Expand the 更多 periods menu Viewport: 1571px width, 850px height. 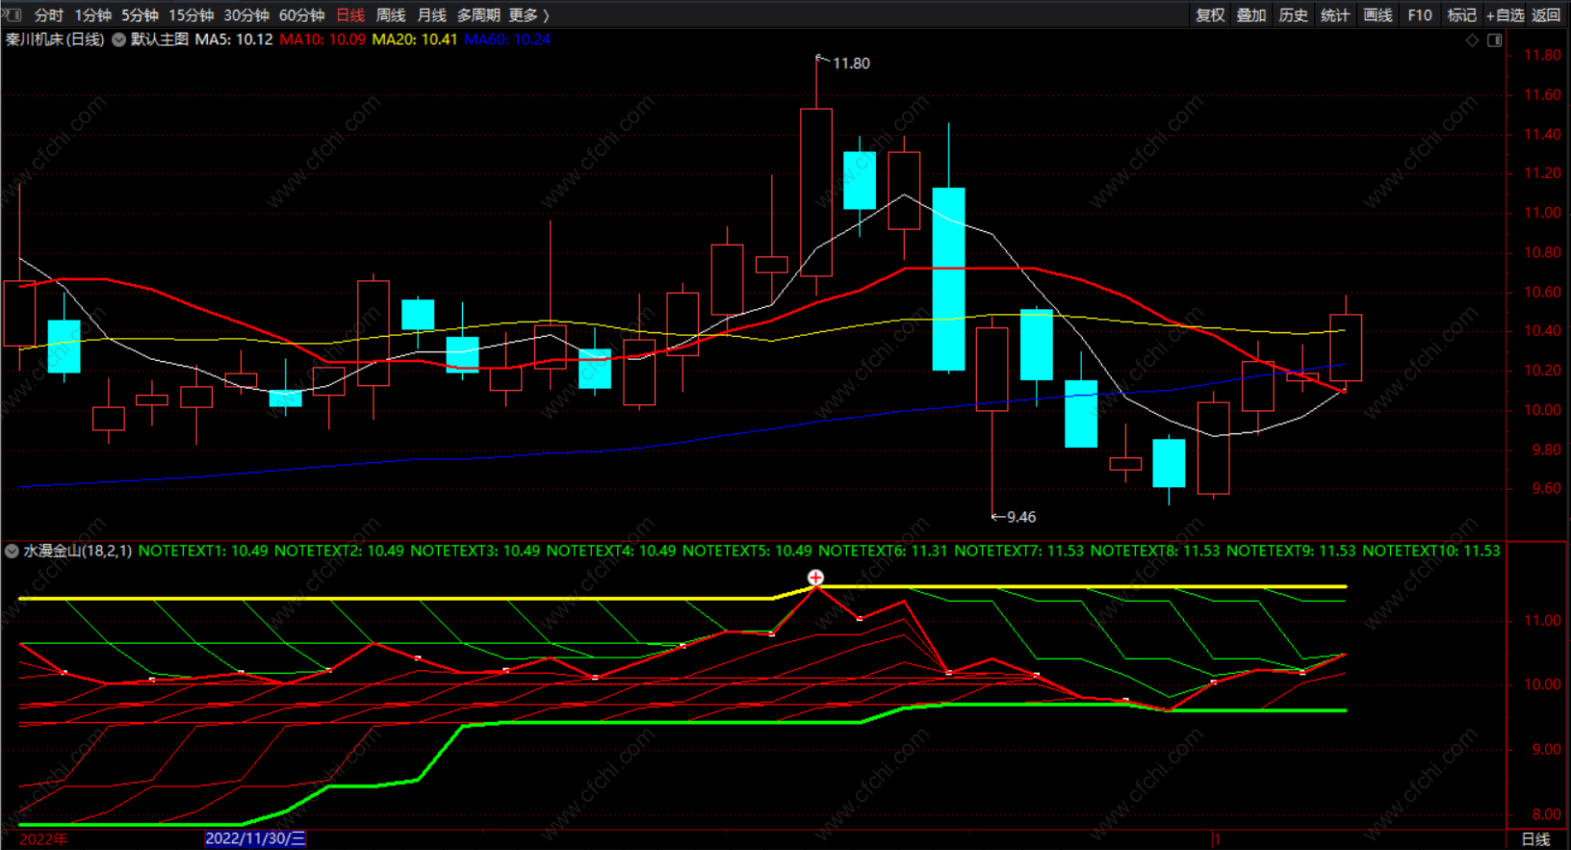[528, 15]
